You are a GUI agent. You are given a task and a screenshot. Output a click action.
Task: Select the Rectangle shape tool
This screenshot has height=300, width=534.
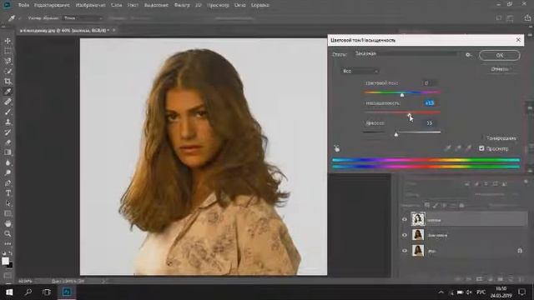click(x=8, y=213)
